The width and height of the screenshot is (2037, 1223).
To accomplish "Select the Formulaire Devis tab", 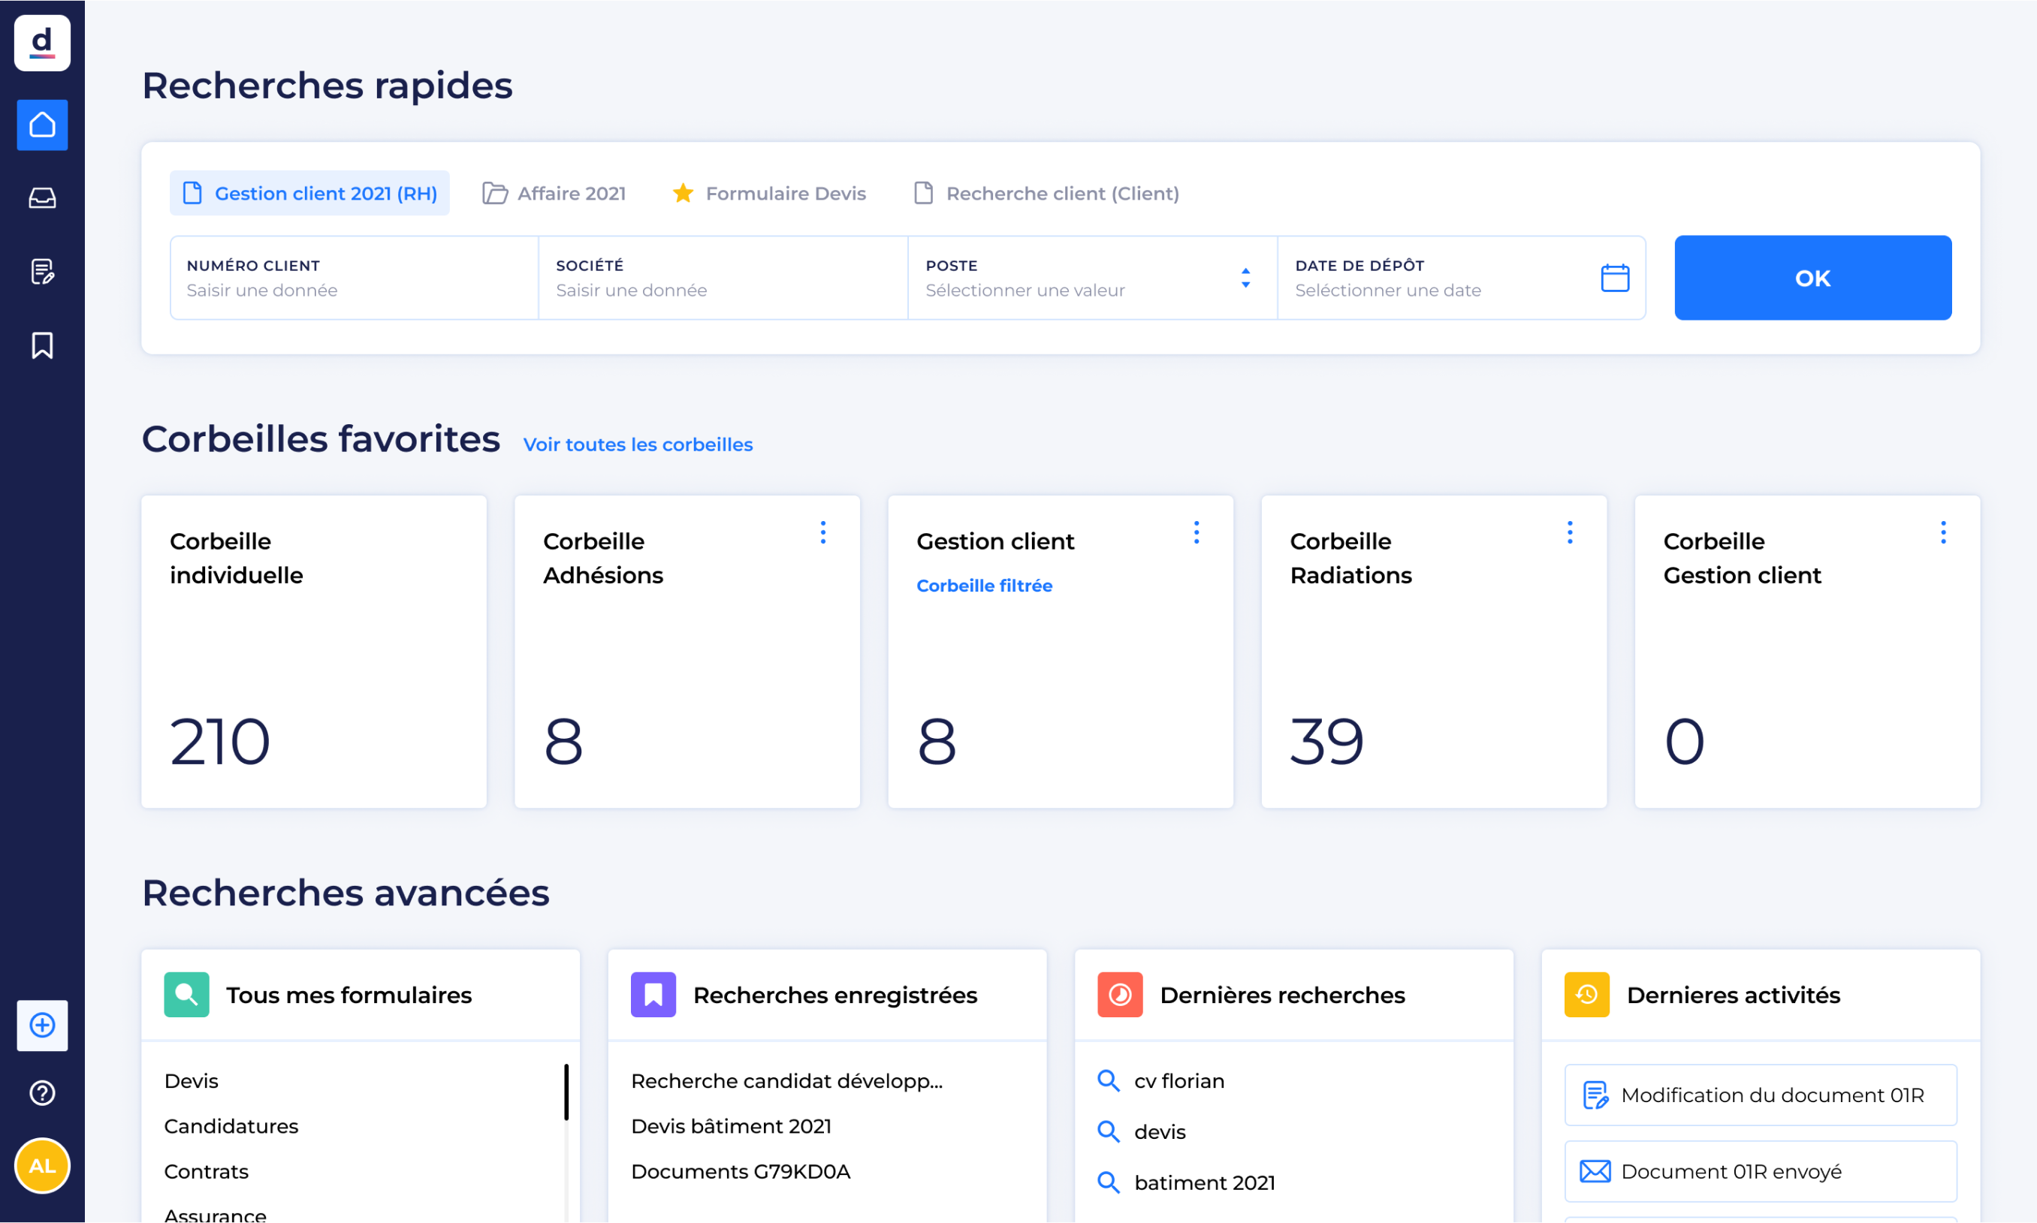I will (x=769, y=193).
